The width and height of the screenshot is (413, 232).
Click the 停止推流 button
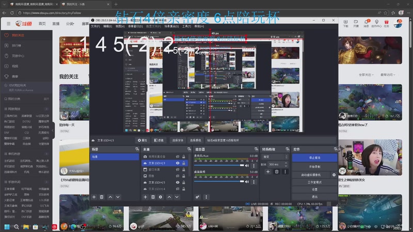pos(314,158)
